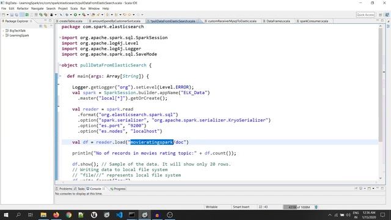
Task: Click the heap memory status bar
Action: (299, 207)
